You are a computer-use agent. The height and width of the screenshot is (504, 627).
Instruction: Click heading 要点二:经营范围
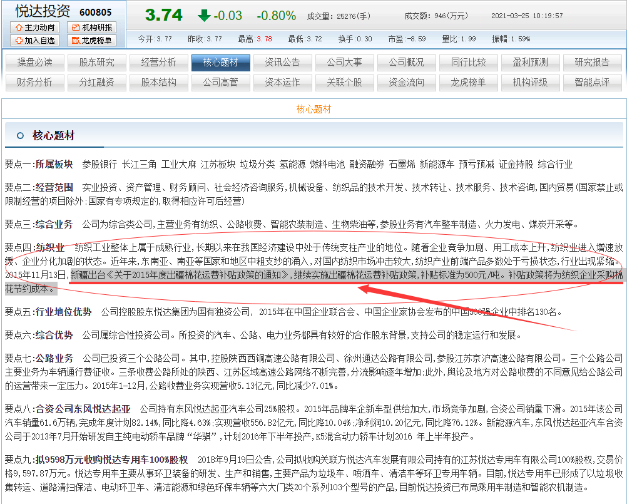[x=39, y=187]
